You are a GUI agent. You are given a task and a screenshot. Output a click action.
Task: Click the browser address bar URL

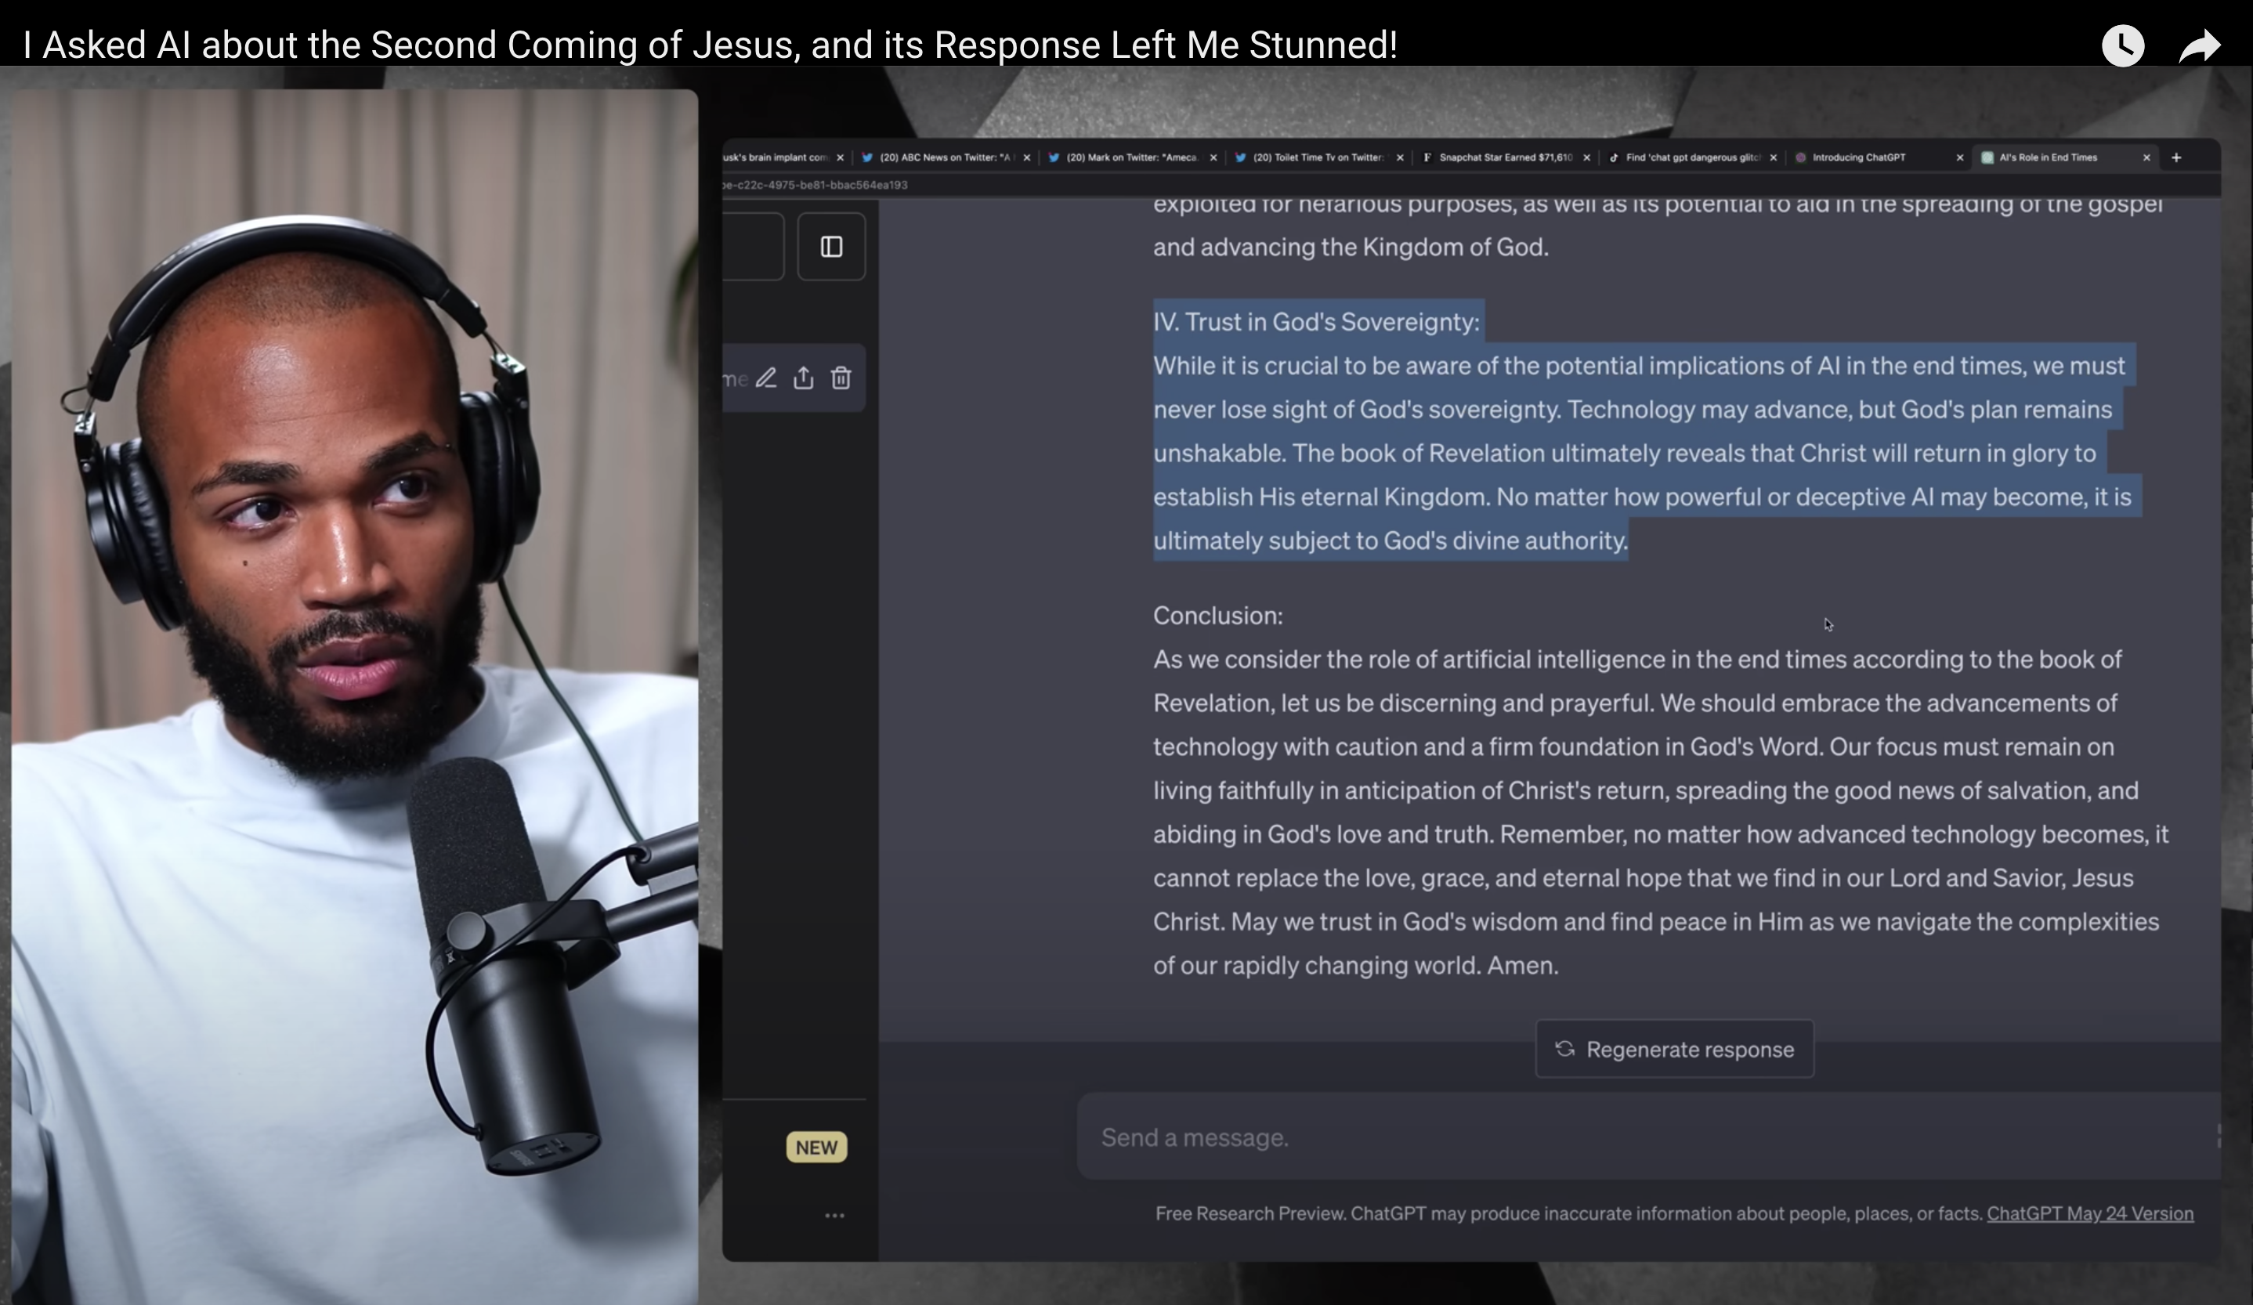pyautogui.click(x=815, y=185)
